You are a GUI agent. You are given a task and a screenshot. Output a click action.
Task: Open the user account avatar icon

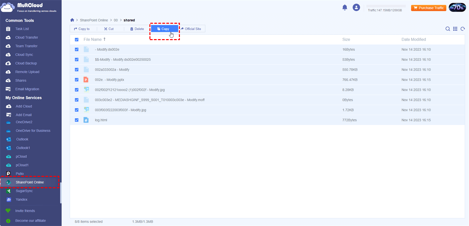pyautogui.click(x=356, y=7)
